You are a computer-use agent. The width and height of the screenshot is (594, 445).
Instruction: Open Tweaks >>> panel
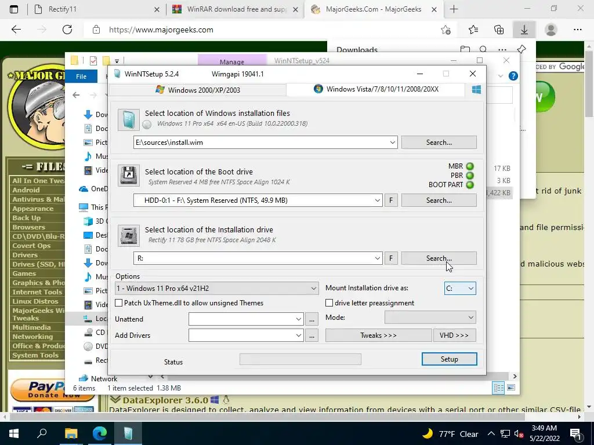[378, 335]
